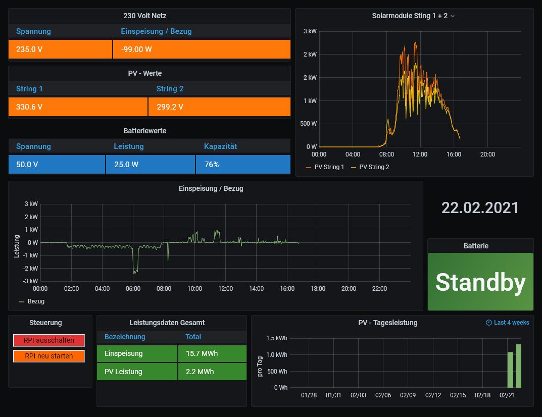Image resolution: width=542 pixels, height=417 pixels.
Task: Click the clock icon beside Last 4 weeks
Action: tap(488, 323)
